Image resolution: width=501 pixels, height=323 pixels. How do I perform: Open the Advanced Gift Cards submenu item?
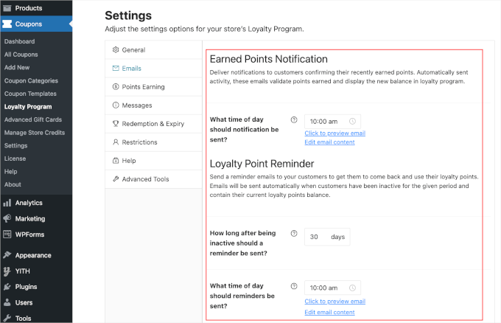[32, 119]
